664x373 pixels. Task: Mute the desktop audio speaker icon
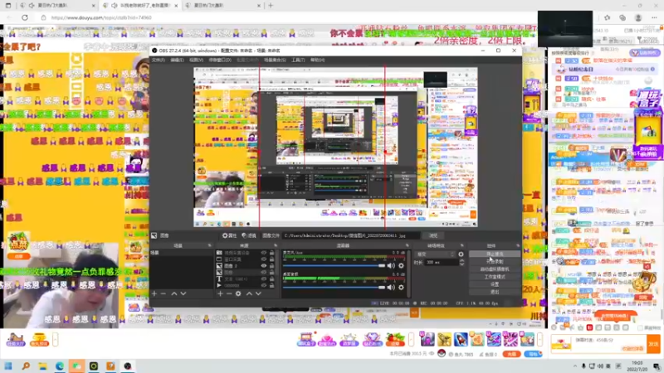pos(391,287)
